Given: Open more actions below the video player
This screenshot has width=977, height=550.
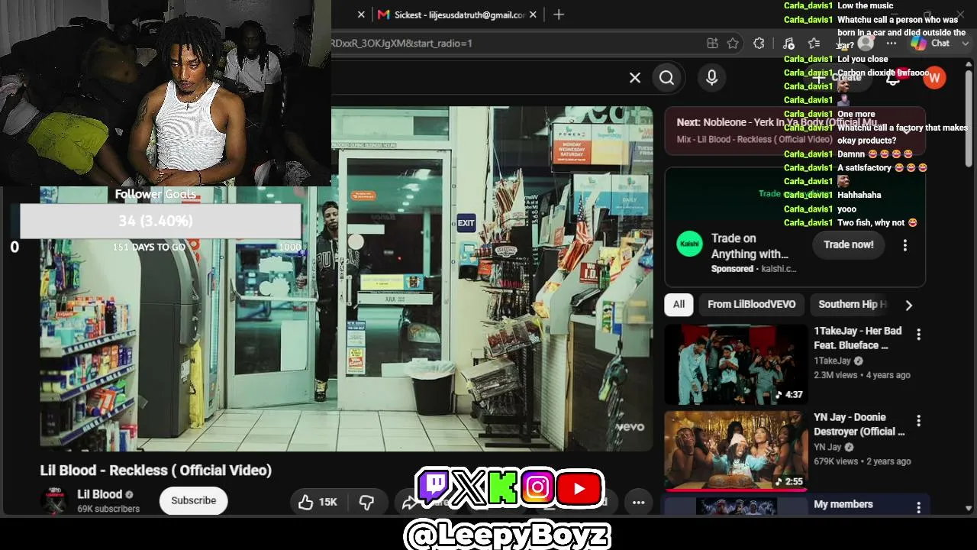Looking at the screenshot, I should (x=639, y=502).
